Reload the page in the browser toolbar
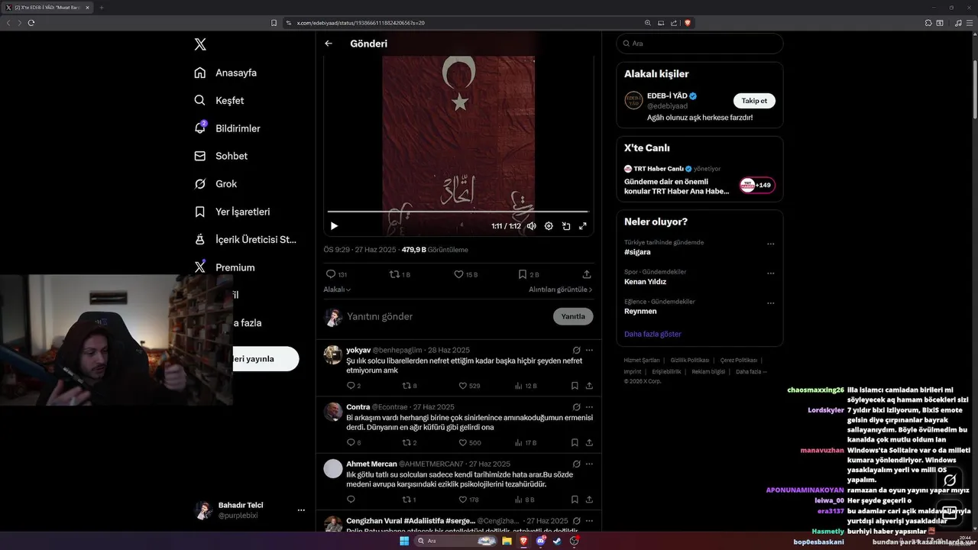Viewport: 978px width, 550px height. pyautogui.click(x=31, y=23)
